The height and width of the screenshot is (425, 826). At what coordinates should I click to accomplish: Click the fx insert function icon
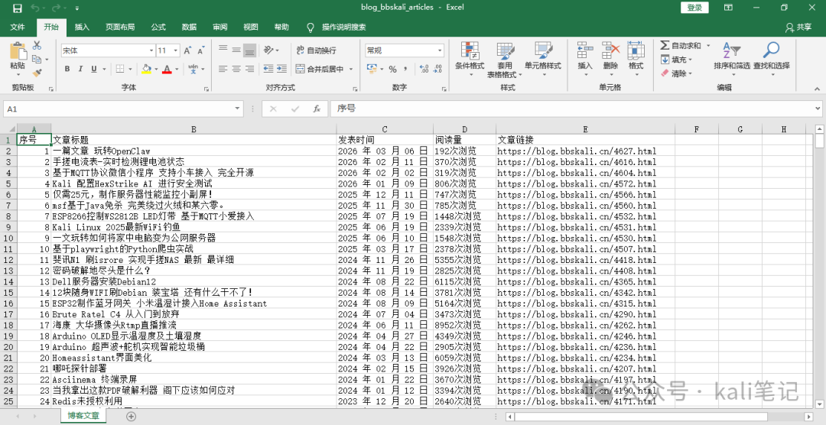[x=317, y=109]
